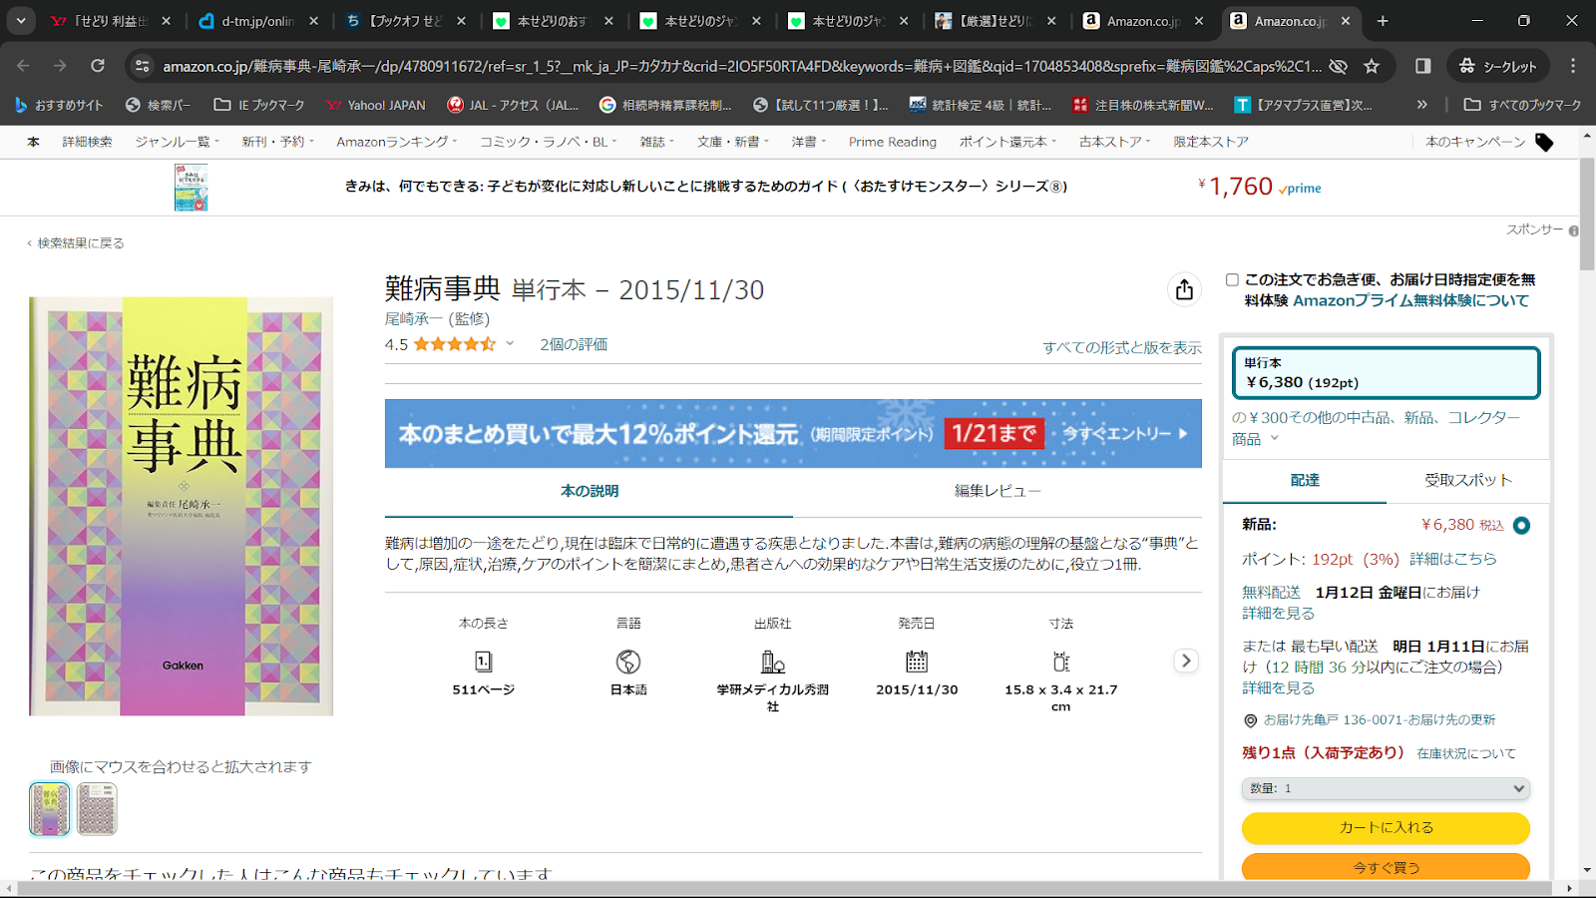Select the 新品 ¥6,380 radio button
Viewport: 1596px width, 898px height.
(x=1521, y=525)
